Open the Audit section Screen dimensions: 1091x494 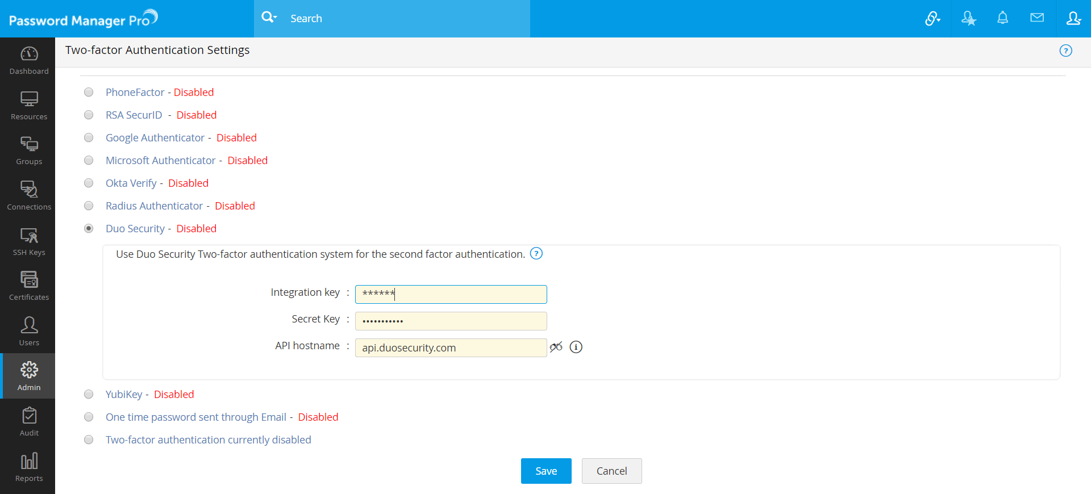(x=29, y=421)
